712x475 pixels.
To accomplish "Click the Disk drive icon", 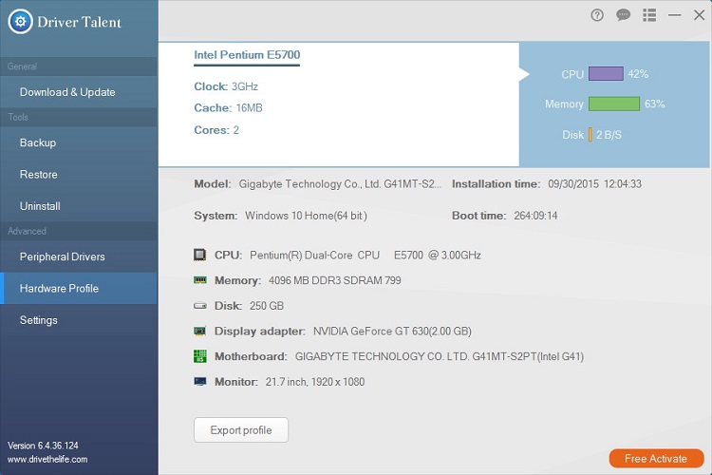I will (x=199, y=306).
